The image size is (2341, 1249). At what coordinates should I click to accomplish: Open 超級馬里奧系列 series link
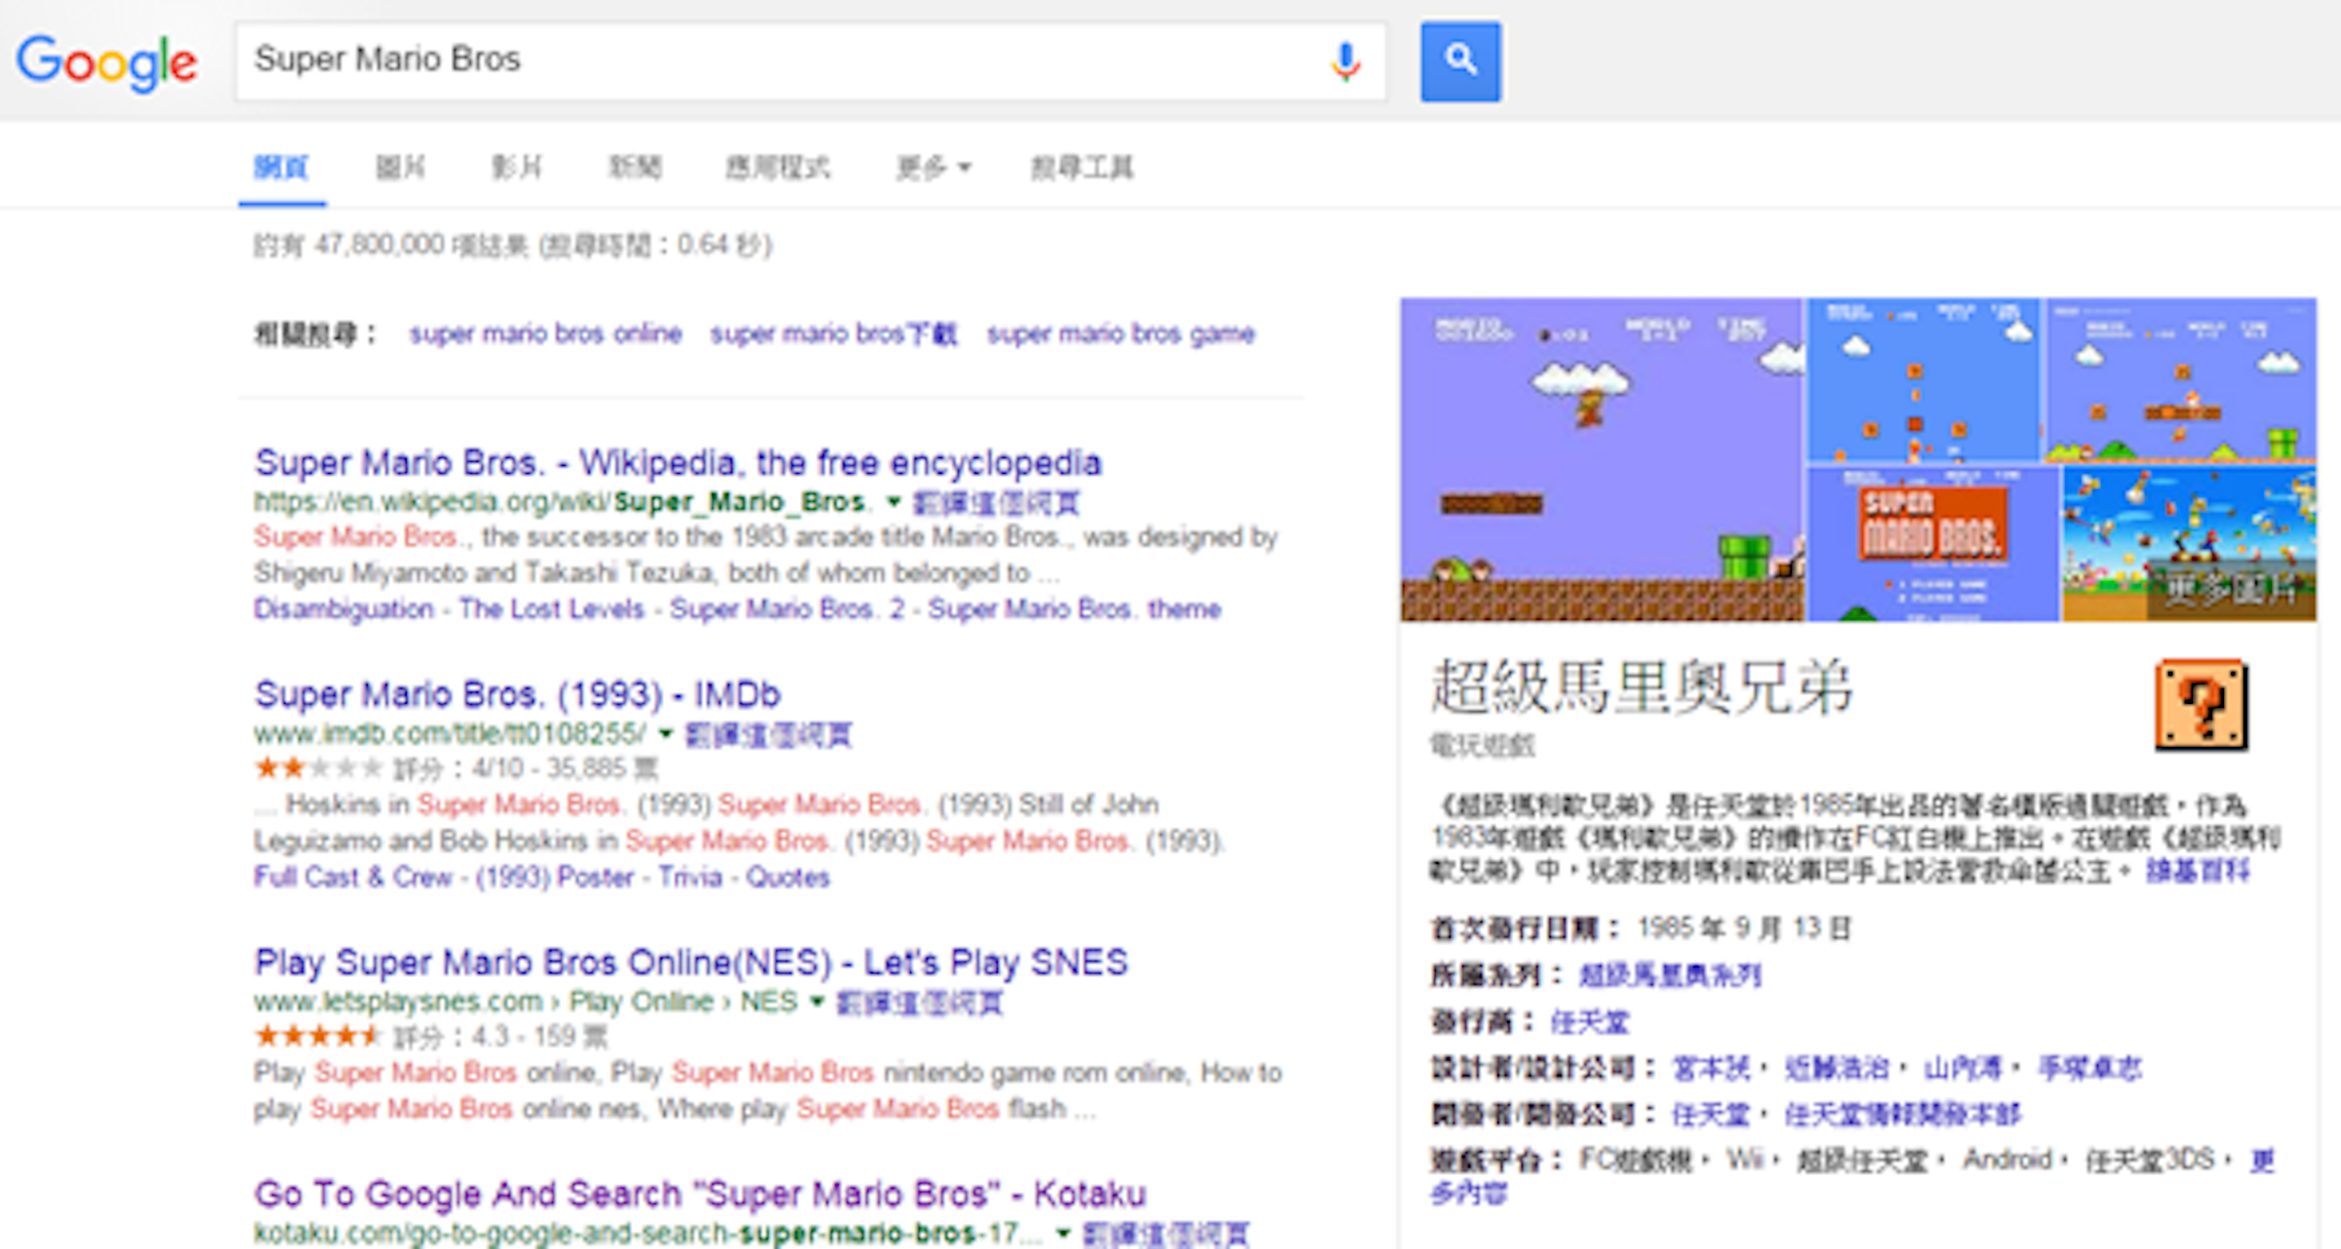[x=1670, y=975]
